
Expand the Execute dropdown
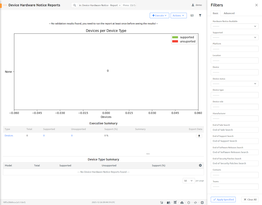pyautogui.click(x=159, y=16)
